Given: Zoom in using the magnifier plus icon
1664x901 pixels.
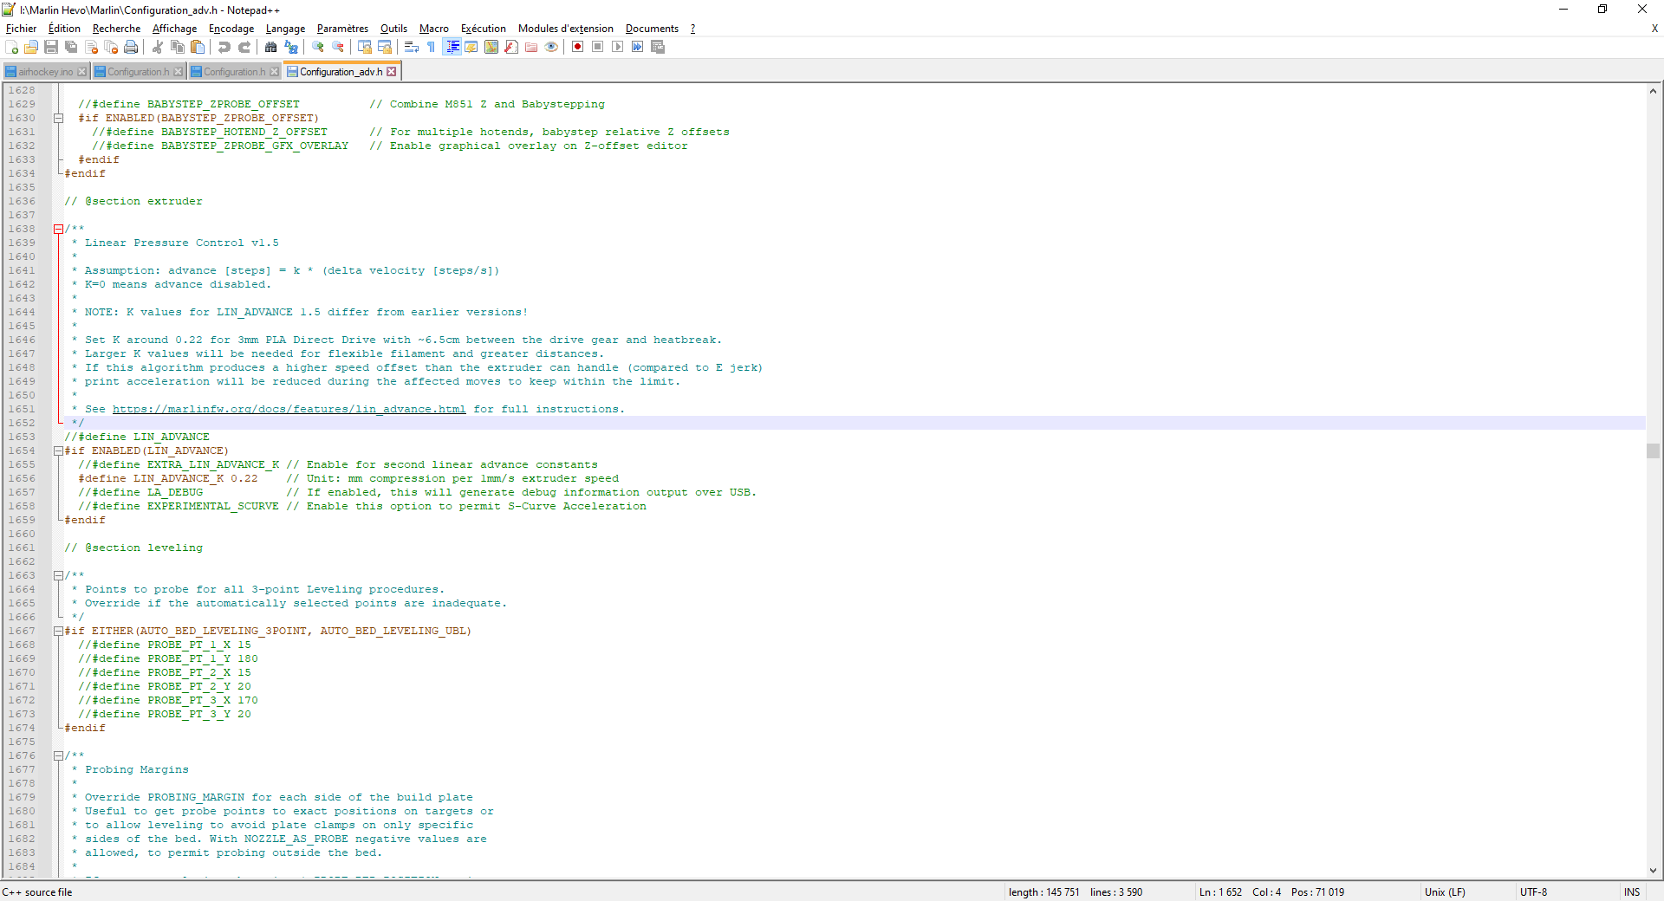Looking at the screenshot, I should click(x=318, y=47).
